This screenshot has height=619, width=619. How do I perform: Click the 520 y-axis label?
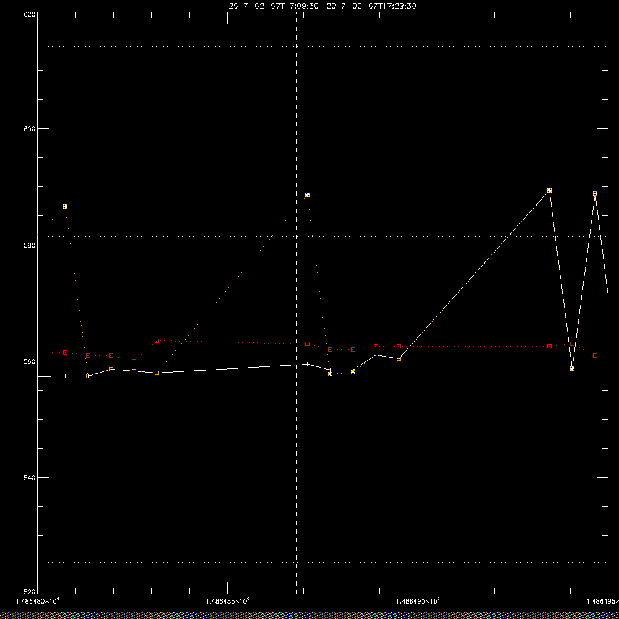click(30, 592)
